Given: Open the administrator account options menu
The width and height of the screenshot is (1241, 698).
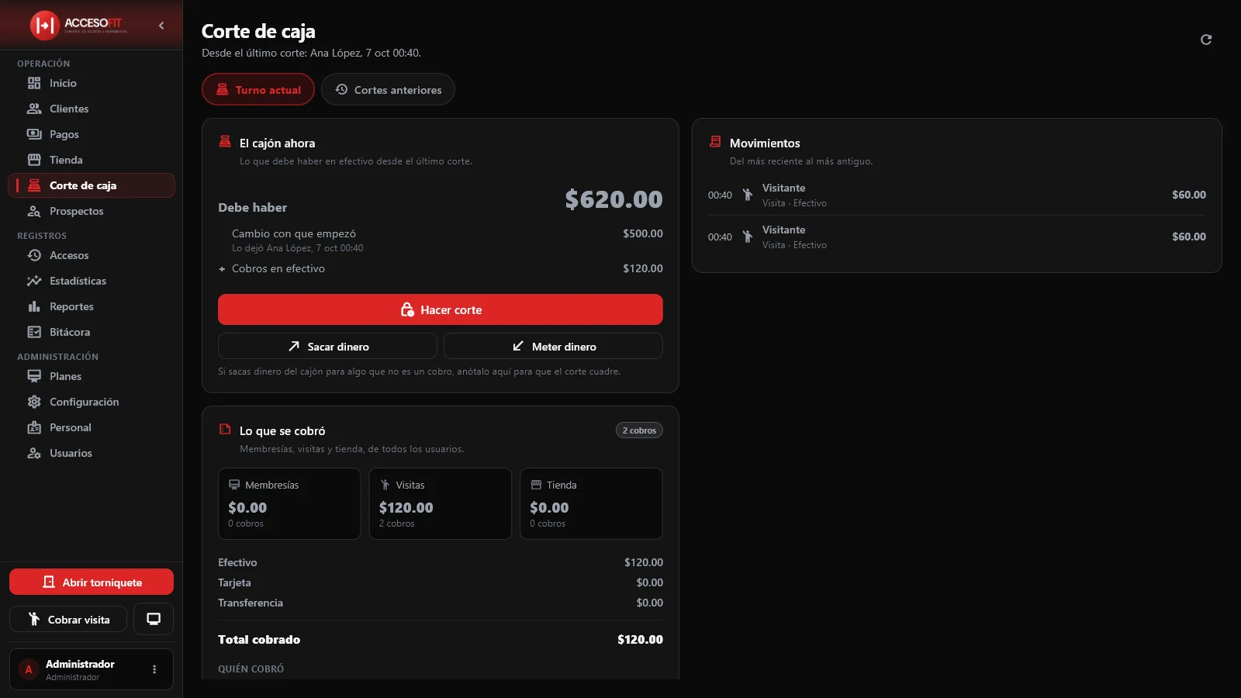Looking at the screenshot, I should tap(154, 669).
